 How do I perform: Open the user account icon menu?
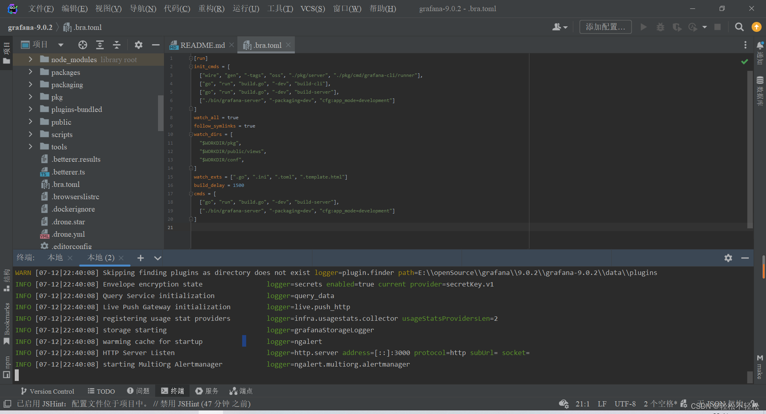click(560, 27)
